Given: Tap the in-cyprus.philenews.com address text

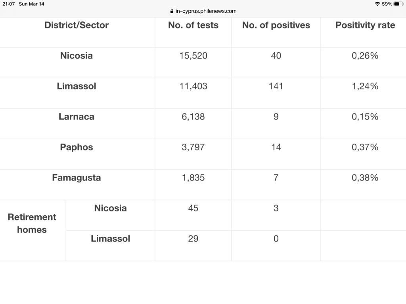Looking at the screenshot, I should (206, 11).
